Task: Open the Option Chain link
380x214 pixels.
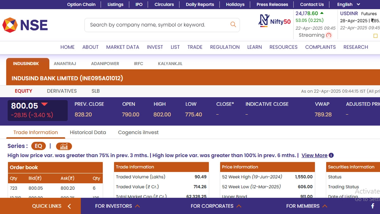Action: pos(81,4)
